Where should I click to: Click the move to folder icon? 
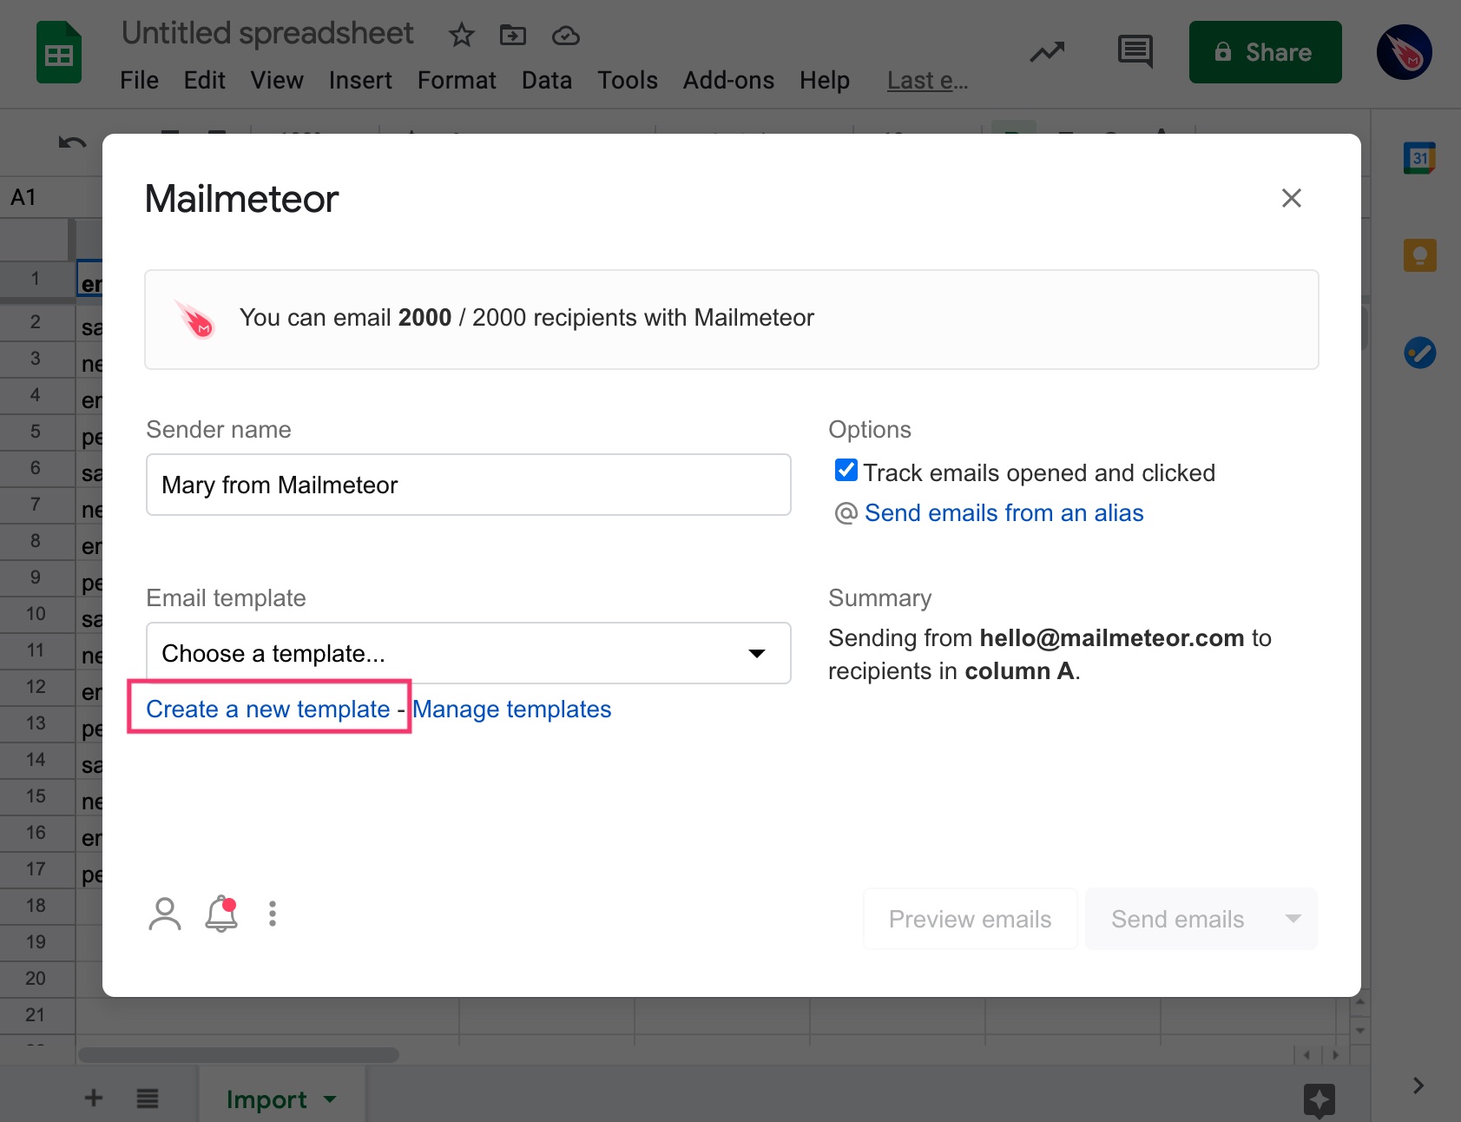point(513,35)
